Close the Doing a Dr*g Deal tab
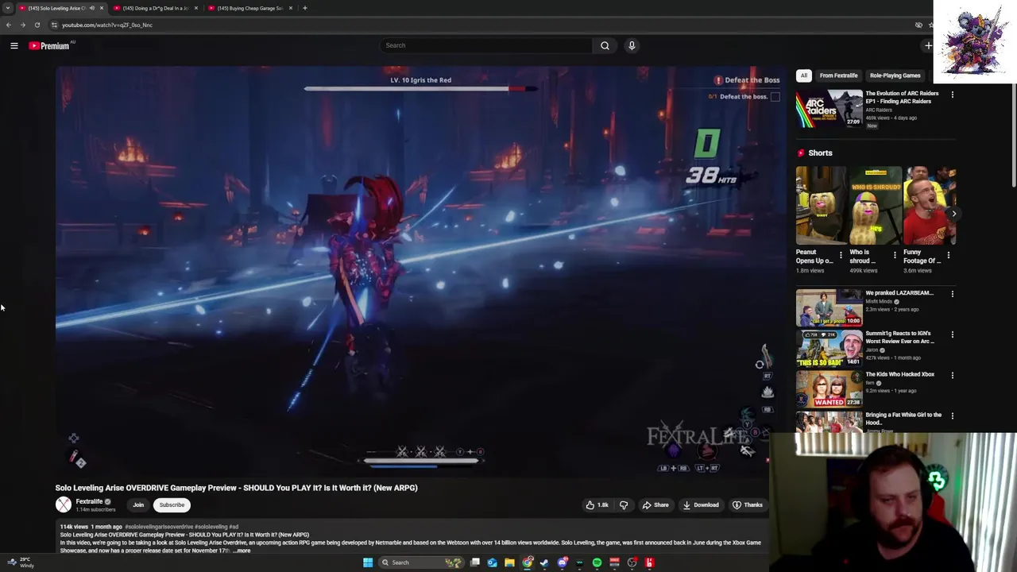1017x572 pixels. (195, 8)
